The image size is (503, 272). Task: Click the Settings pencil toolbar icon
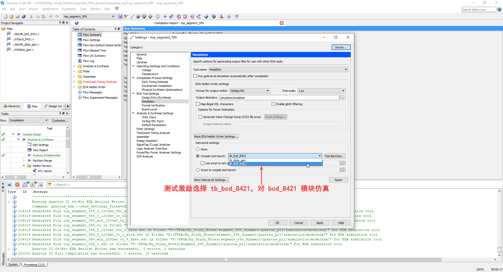click(132, 16)
